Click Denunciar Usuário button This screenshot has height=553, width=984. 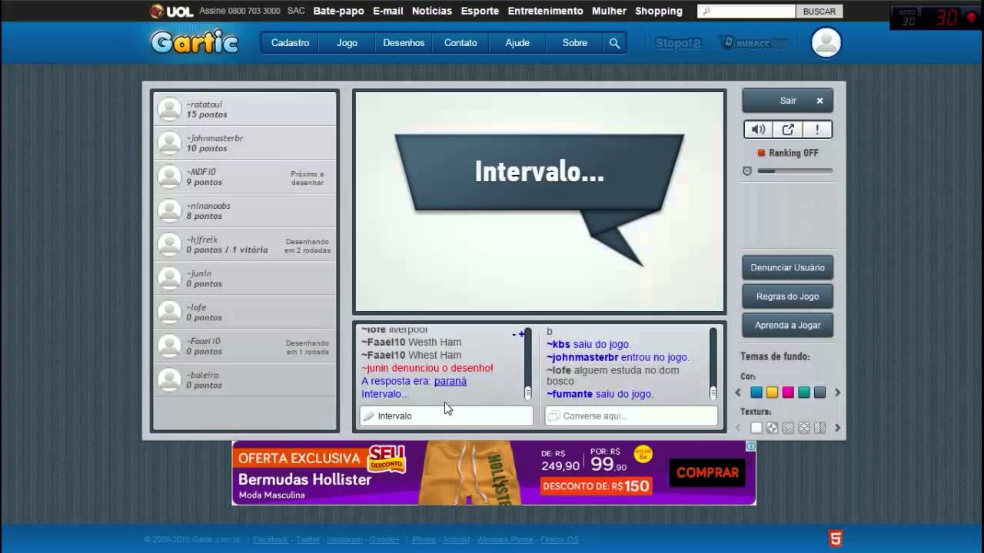coord(787,267)
